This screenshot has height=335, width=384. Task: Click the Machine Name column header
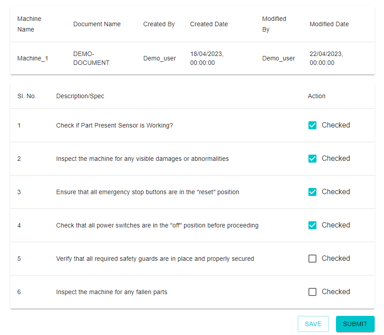[x=29, y=24]
